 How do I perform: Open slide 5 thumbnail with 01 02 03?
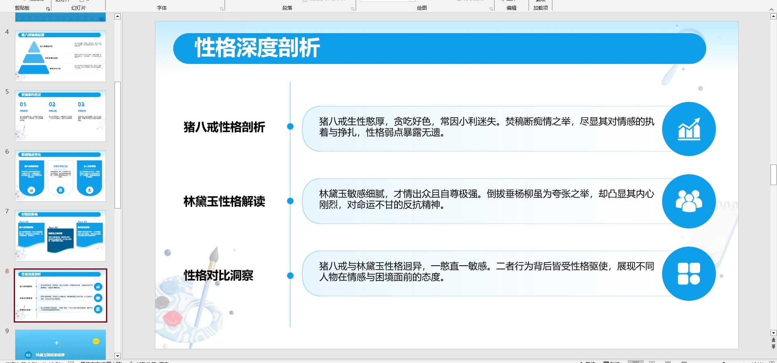click(61, 116)
